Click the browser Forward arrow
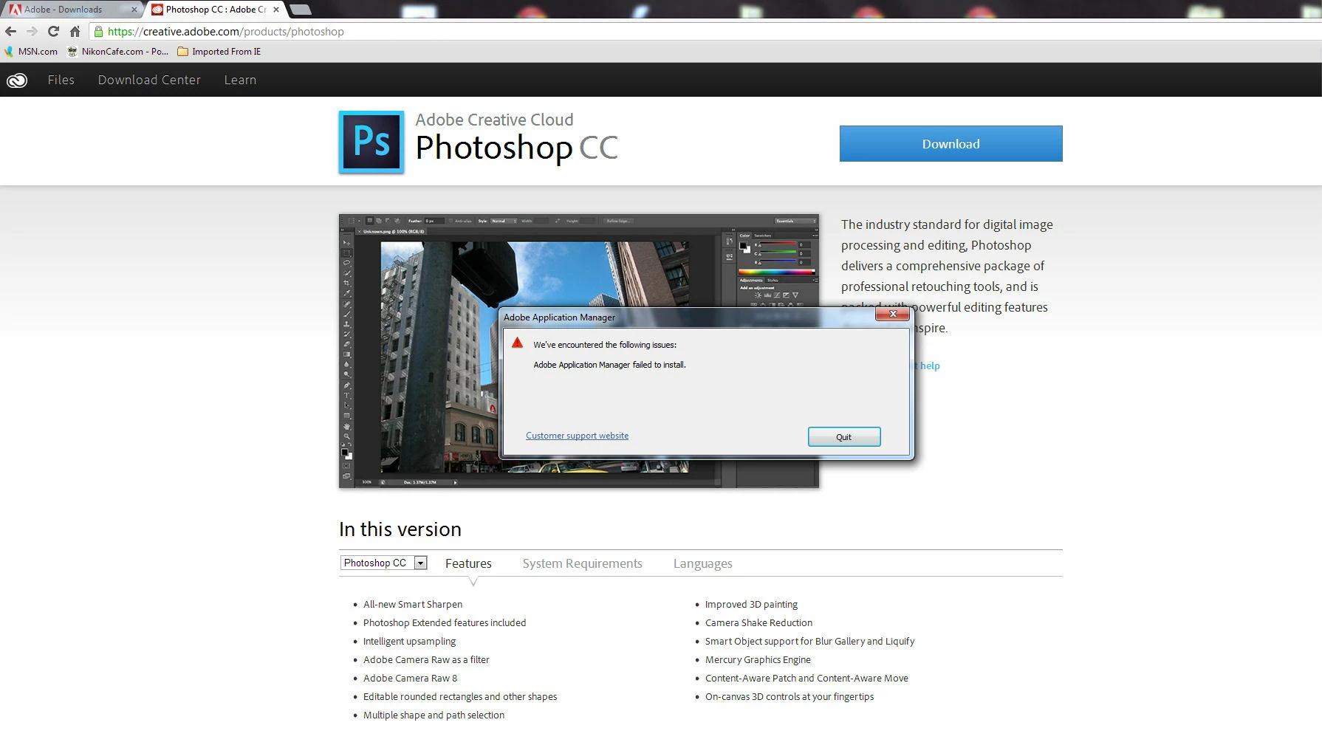Screen dimensions: 1322x745 (x=32, y=32)
